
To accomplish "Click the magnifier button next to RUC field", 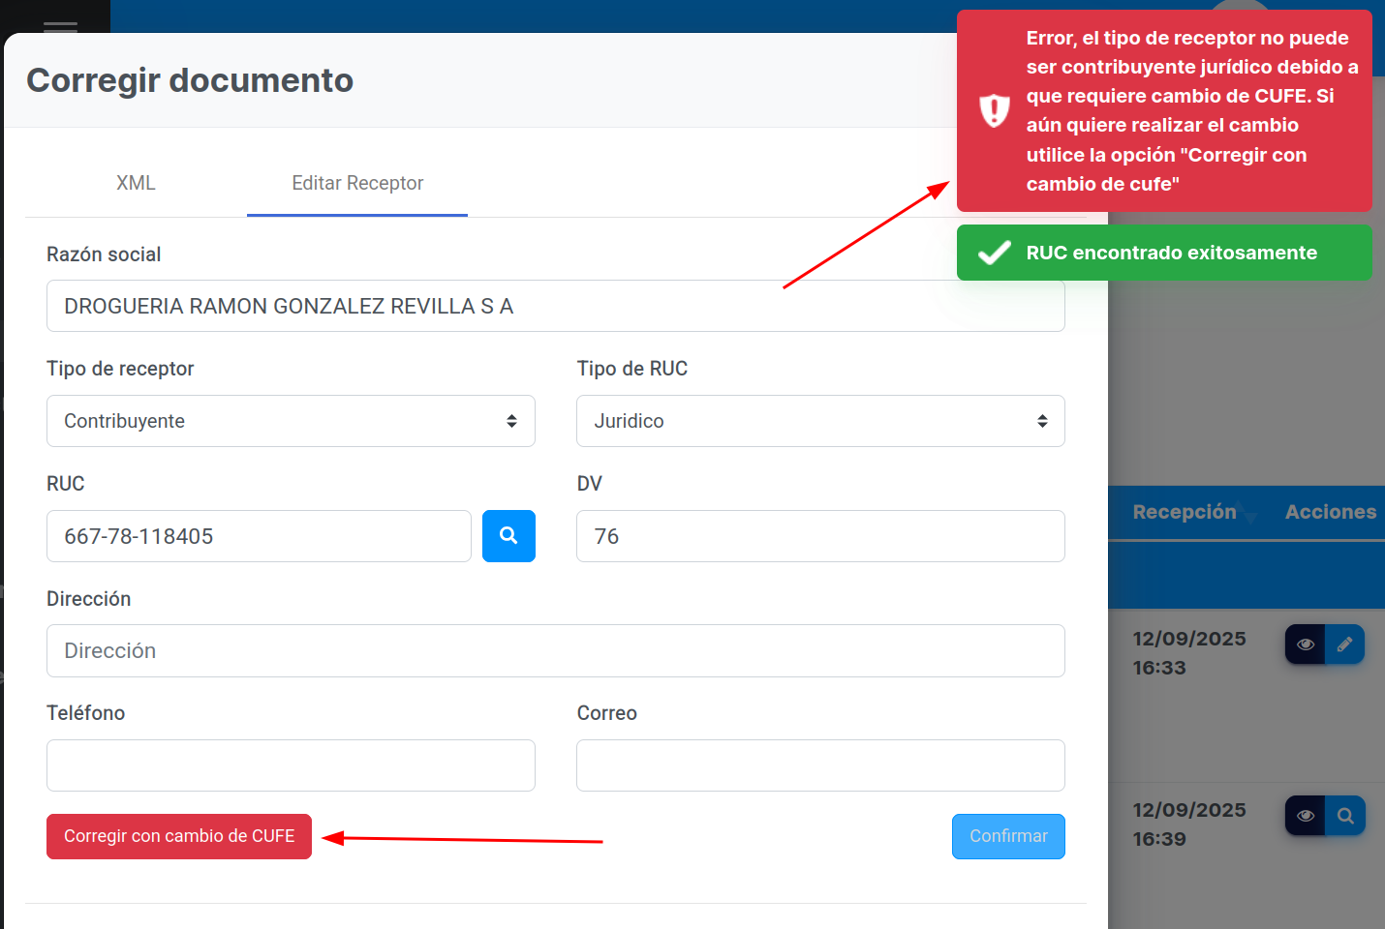I will pos(508,536).
